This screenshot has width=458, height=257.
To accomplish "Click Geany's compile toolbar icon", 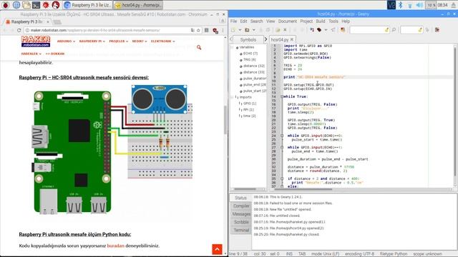I will pyautogui.click(x=312, y=30).
